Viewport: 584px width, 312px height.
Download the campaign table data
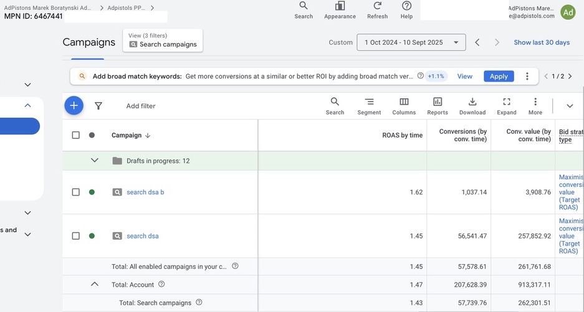[x=472, y=106]
